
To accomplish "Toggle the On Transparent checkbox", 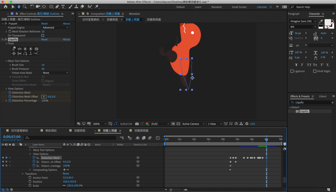I will (x=43, y=35).
